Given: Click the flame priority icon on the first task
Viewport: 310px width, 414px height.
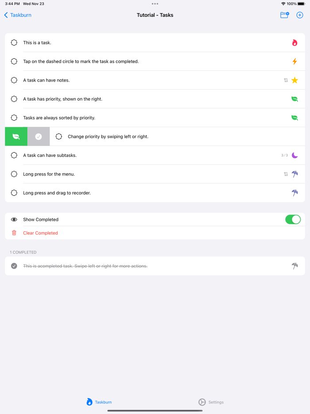Looking at the screenshot, I should pyautogui.click(x=295, y=43).
